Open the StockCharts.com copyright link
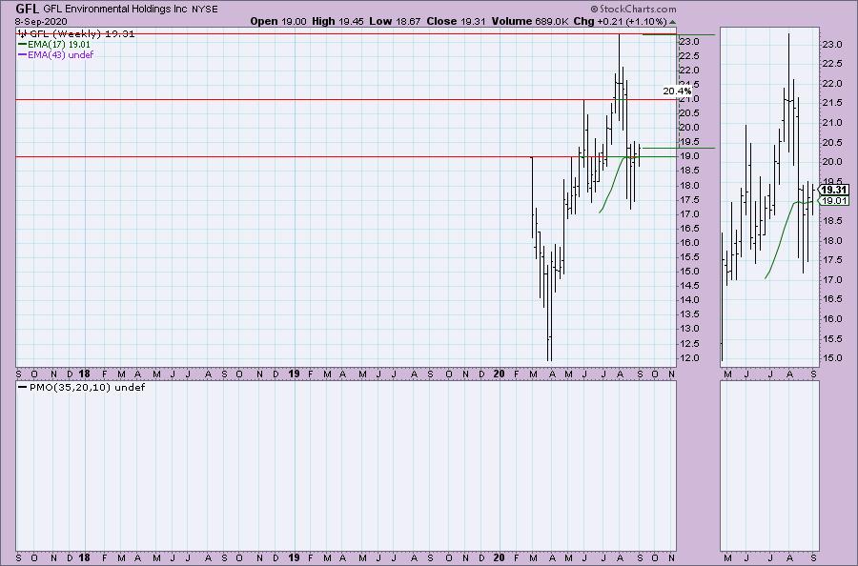The height and width of the screenshot is (566, 858). pos(633,9)
